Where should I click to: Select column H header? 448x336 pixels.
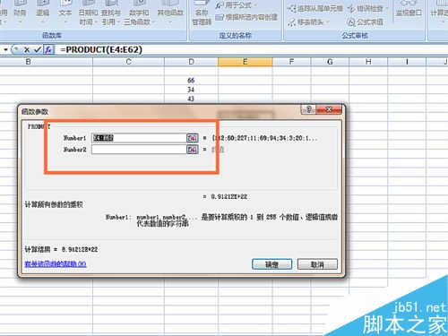(368, 62)
